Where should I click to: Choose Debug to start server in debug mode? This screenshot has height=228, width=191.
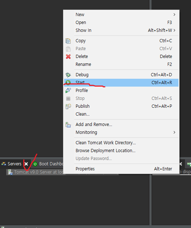point(121,75)
